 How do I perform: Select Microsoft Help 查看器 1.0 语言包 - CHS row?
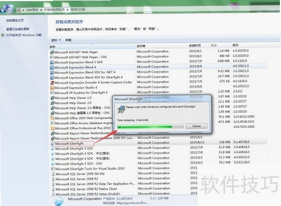point(81,113)
